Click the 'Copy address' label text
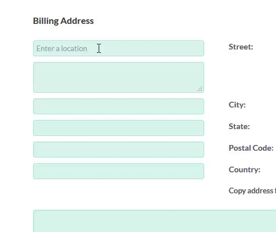The image size is (276, 232). pos(251,190)
